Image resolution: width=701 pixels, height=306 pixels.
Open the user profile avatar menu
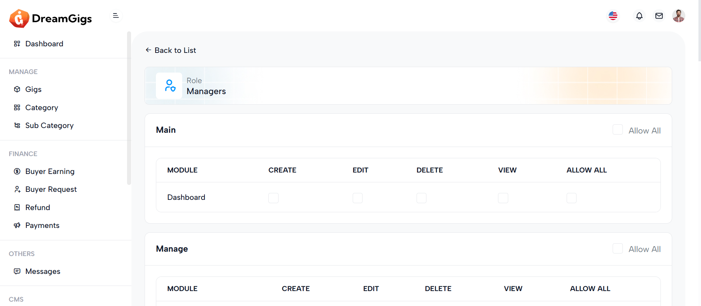coord(678,16)
